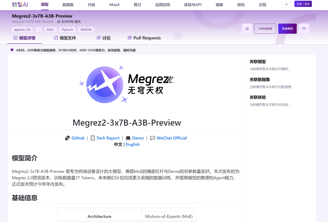Click the 基础信息 section heading

(25, 198)
